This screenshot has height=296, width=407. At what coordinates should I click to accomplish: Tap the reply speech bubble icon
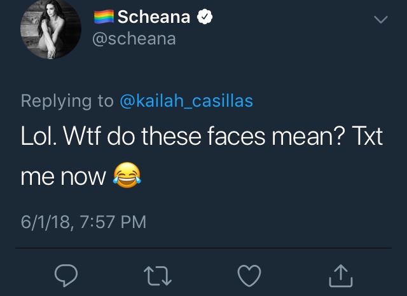(x=66, y=276)
